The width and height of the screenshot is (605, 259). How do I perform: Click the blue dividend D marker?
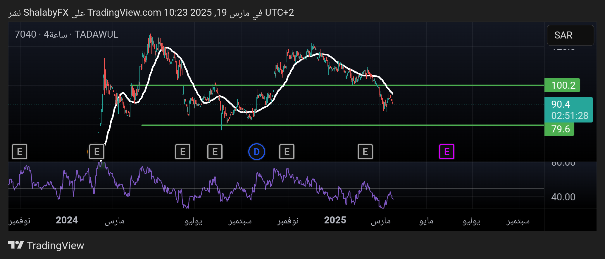[256, 152]
